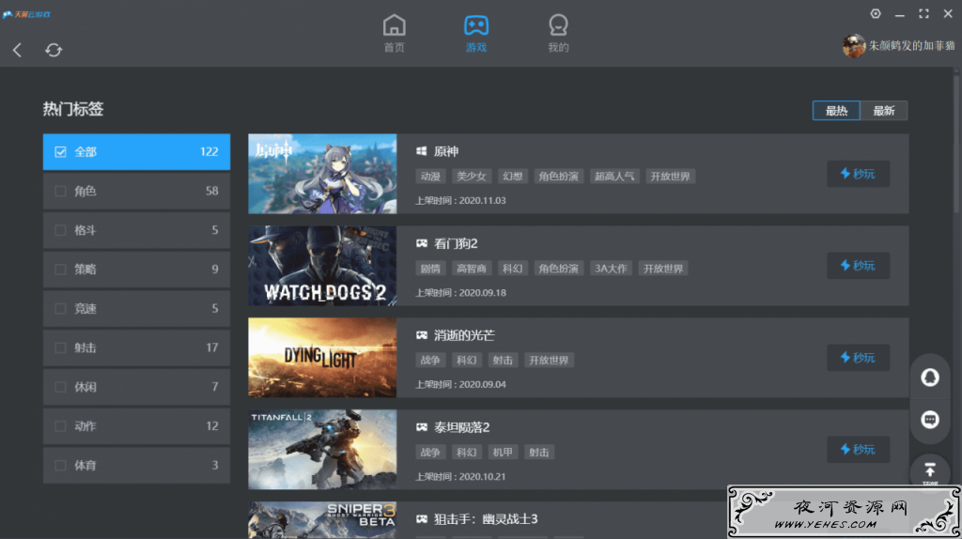
Task: Select the 开放世界 tag on 原神
Action: click(x=670, y=177)
